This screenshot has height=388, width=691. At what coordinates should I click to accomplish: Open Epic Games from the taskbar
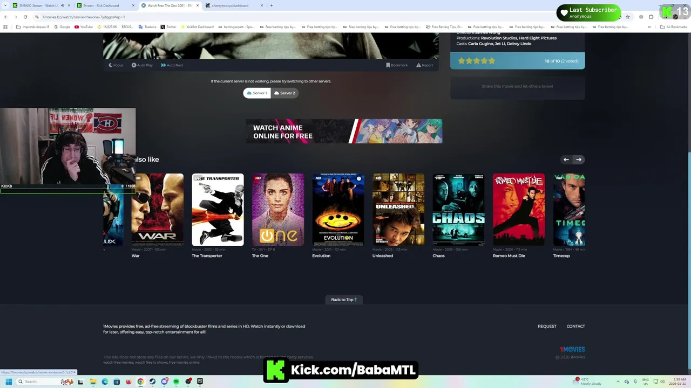tap(200, 382)
